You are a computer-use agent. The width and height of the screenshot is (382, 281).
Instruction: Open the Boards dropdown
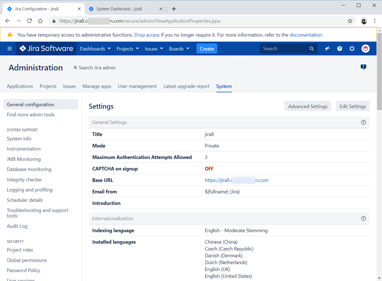pos(179,49)
